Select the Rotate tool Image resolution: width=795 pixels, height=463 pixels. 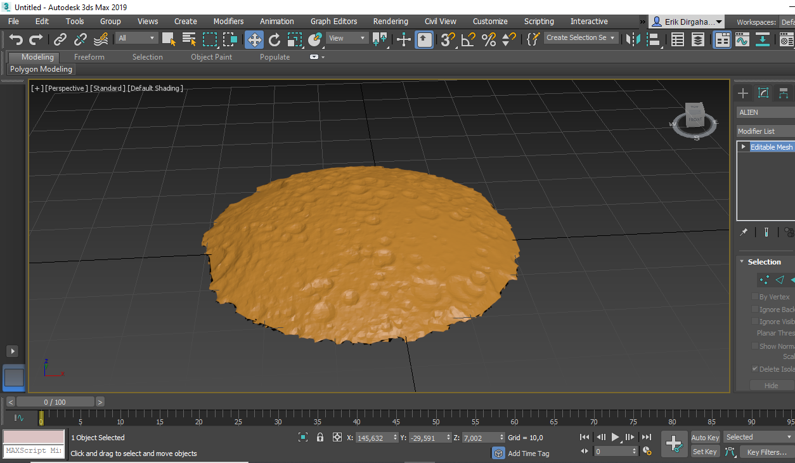(x=275, y=40)
